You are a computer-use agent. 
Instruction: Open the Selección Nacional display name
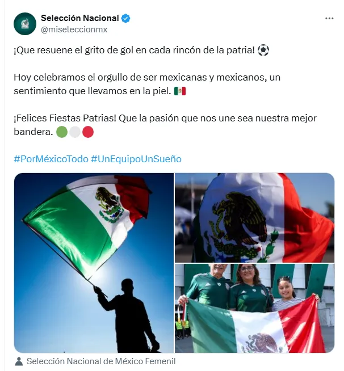coord(80,18)
